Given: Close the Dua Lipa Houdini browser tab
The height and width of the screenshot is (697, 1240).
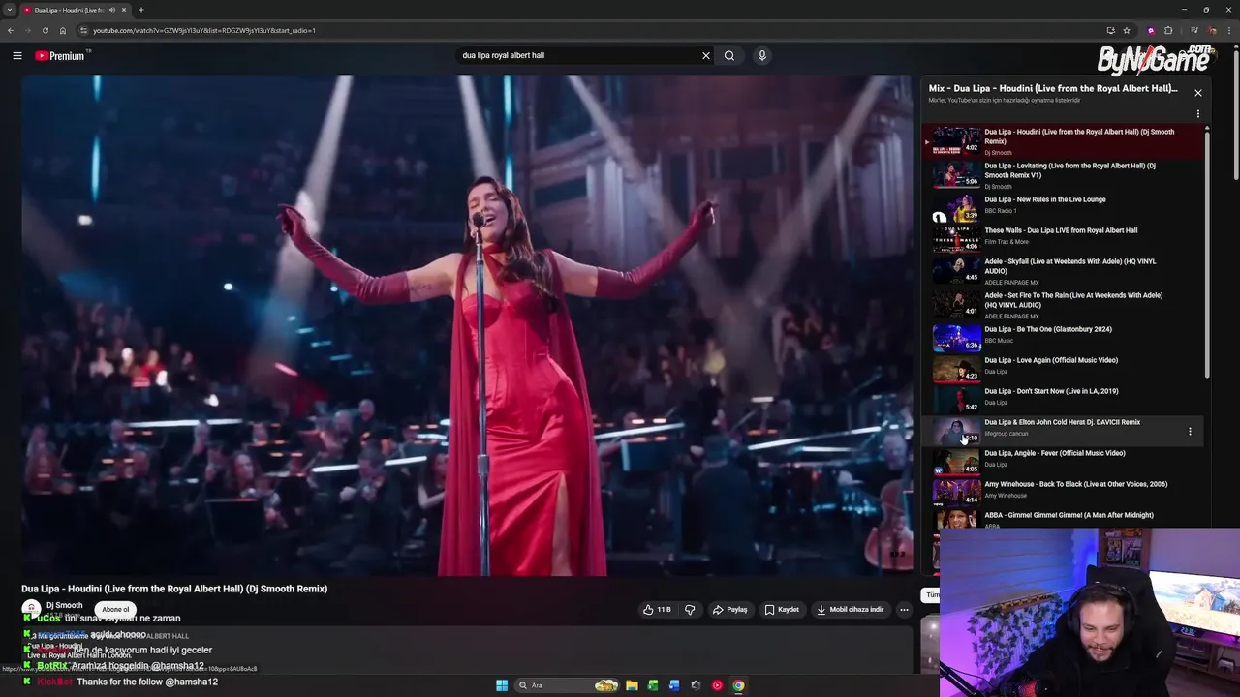Looking at the screenshot, I should click(x=126, y=10).
